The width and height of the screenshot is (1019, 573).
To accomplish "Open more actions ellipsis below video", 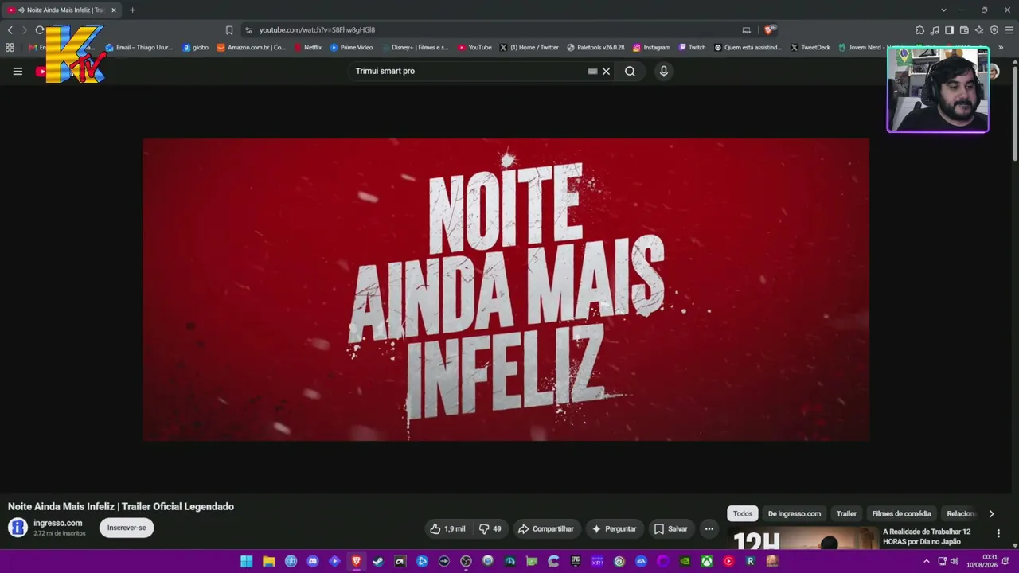I will 709,528.
